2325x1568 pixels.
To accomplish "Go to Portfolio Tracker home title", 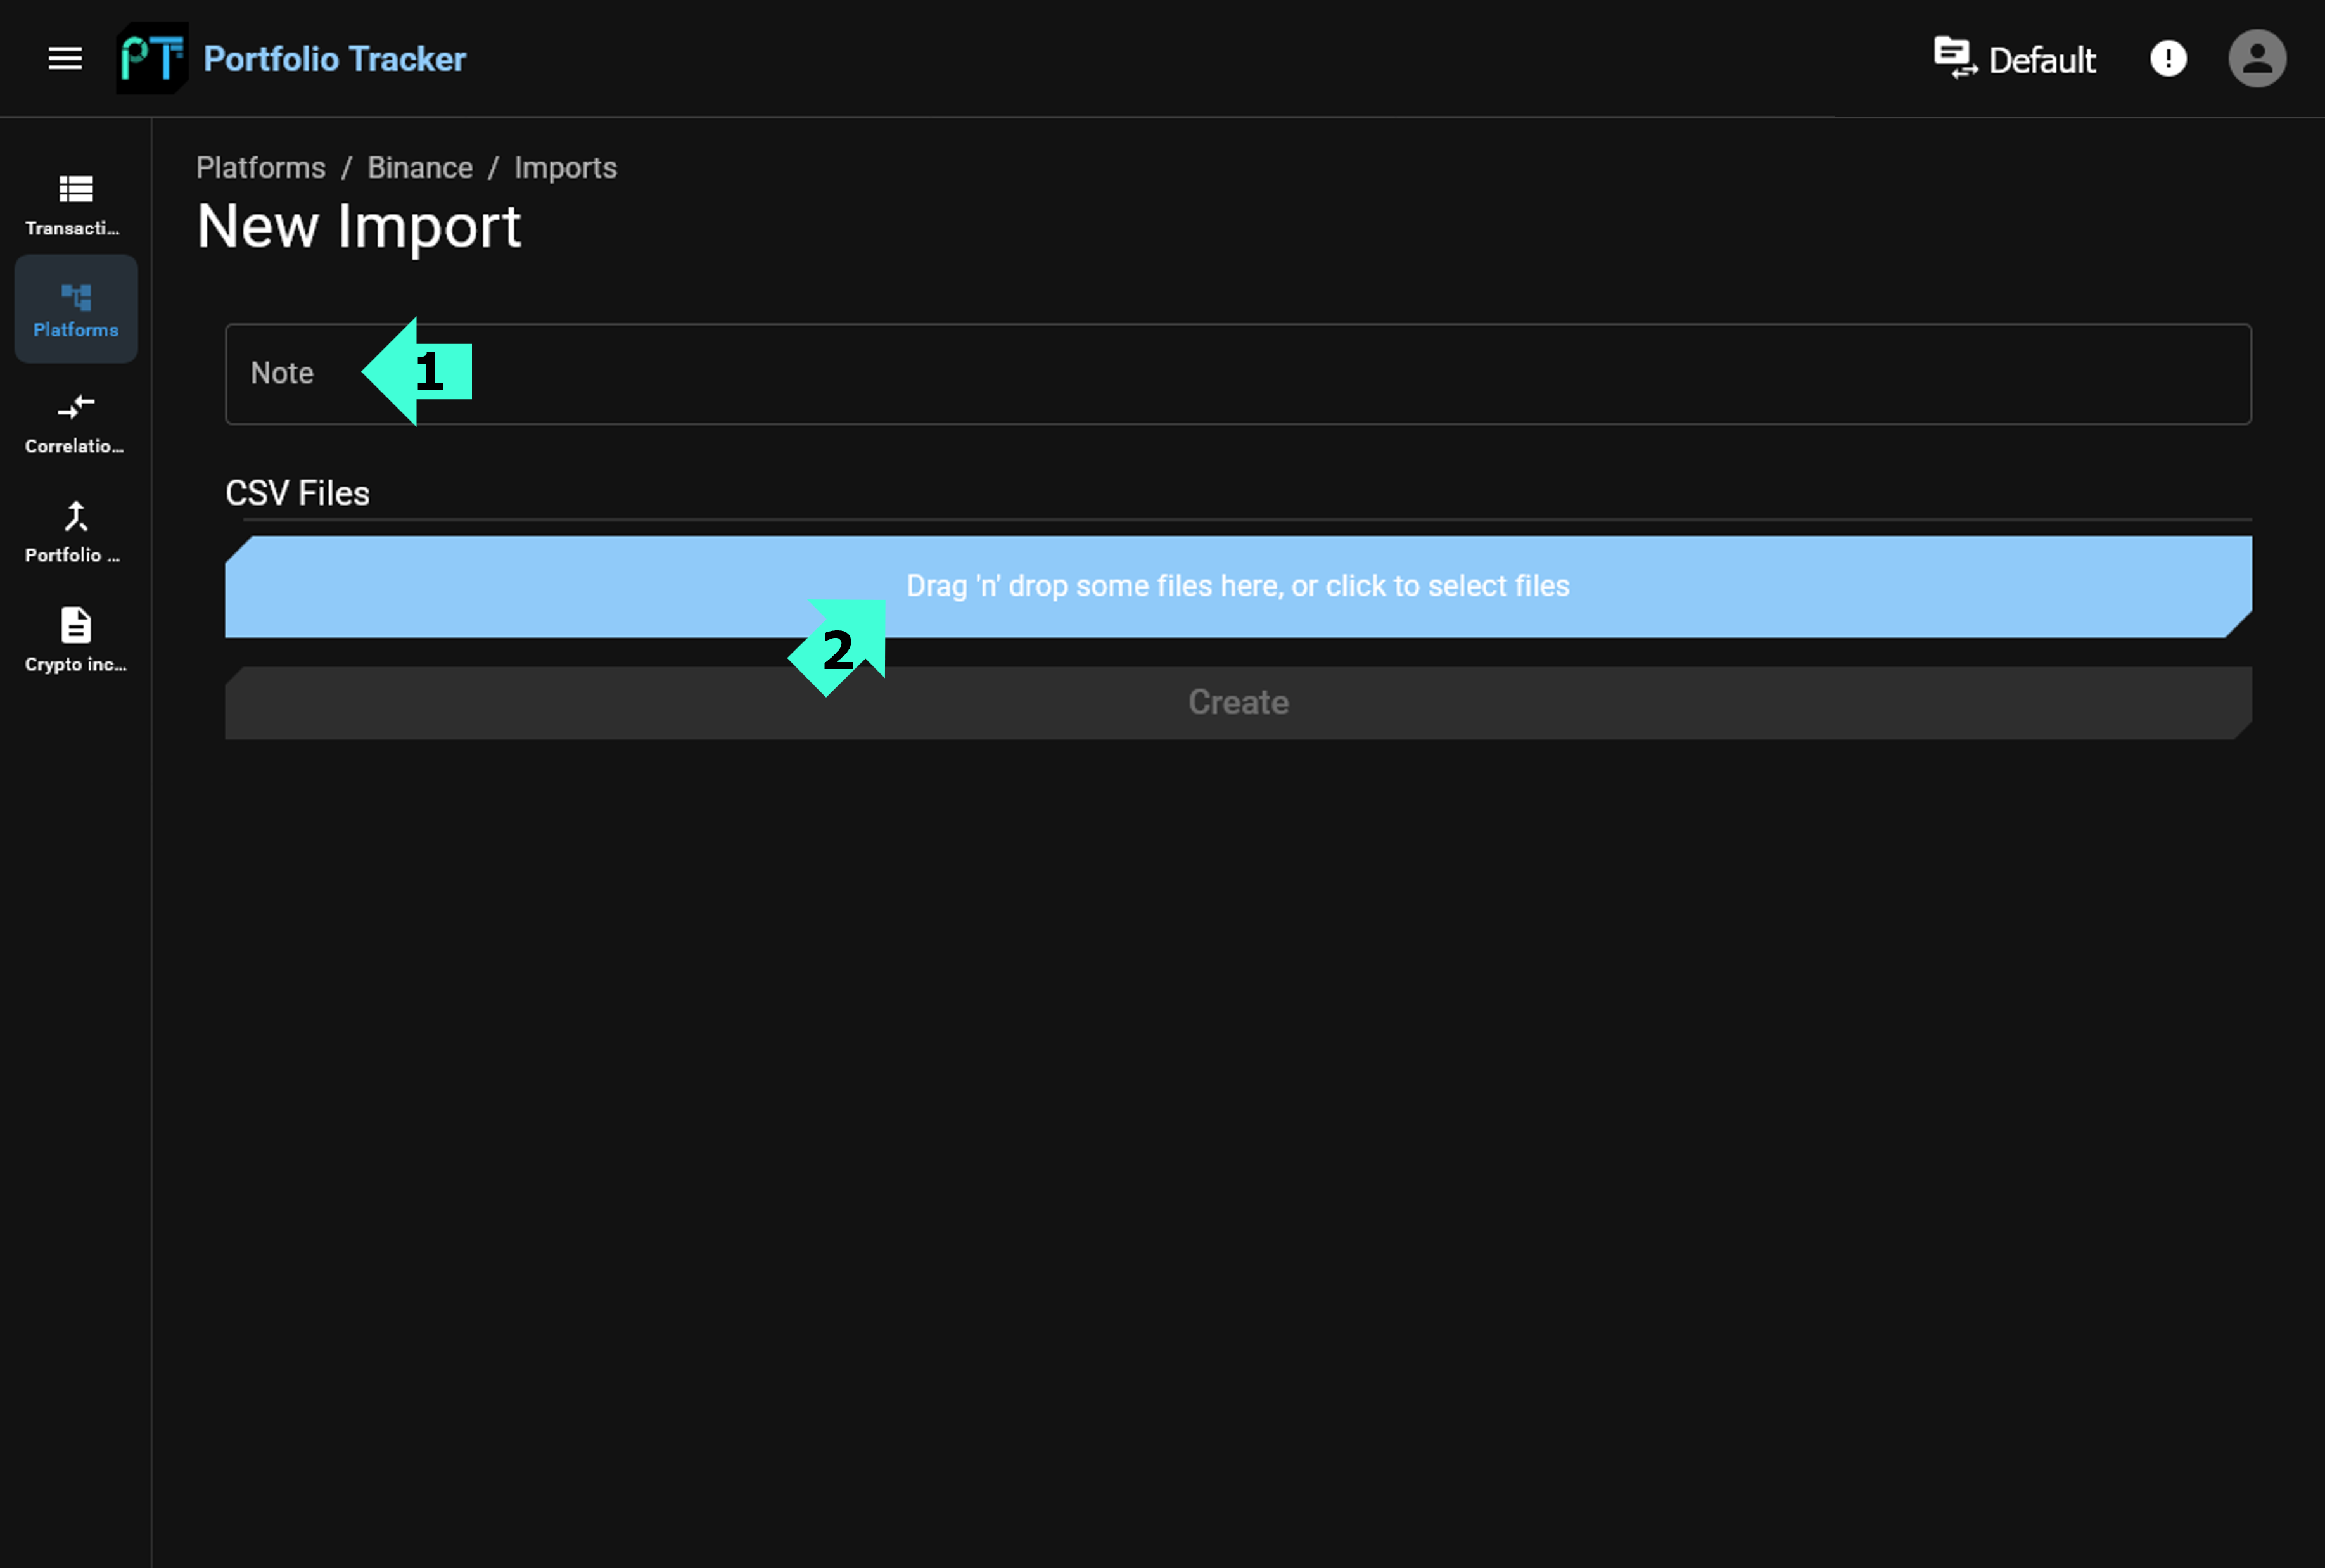I will point(334,59).
